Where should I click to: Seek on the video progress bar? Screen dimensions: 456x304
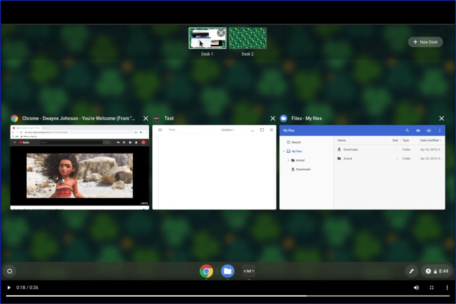[x=228, y=296]
